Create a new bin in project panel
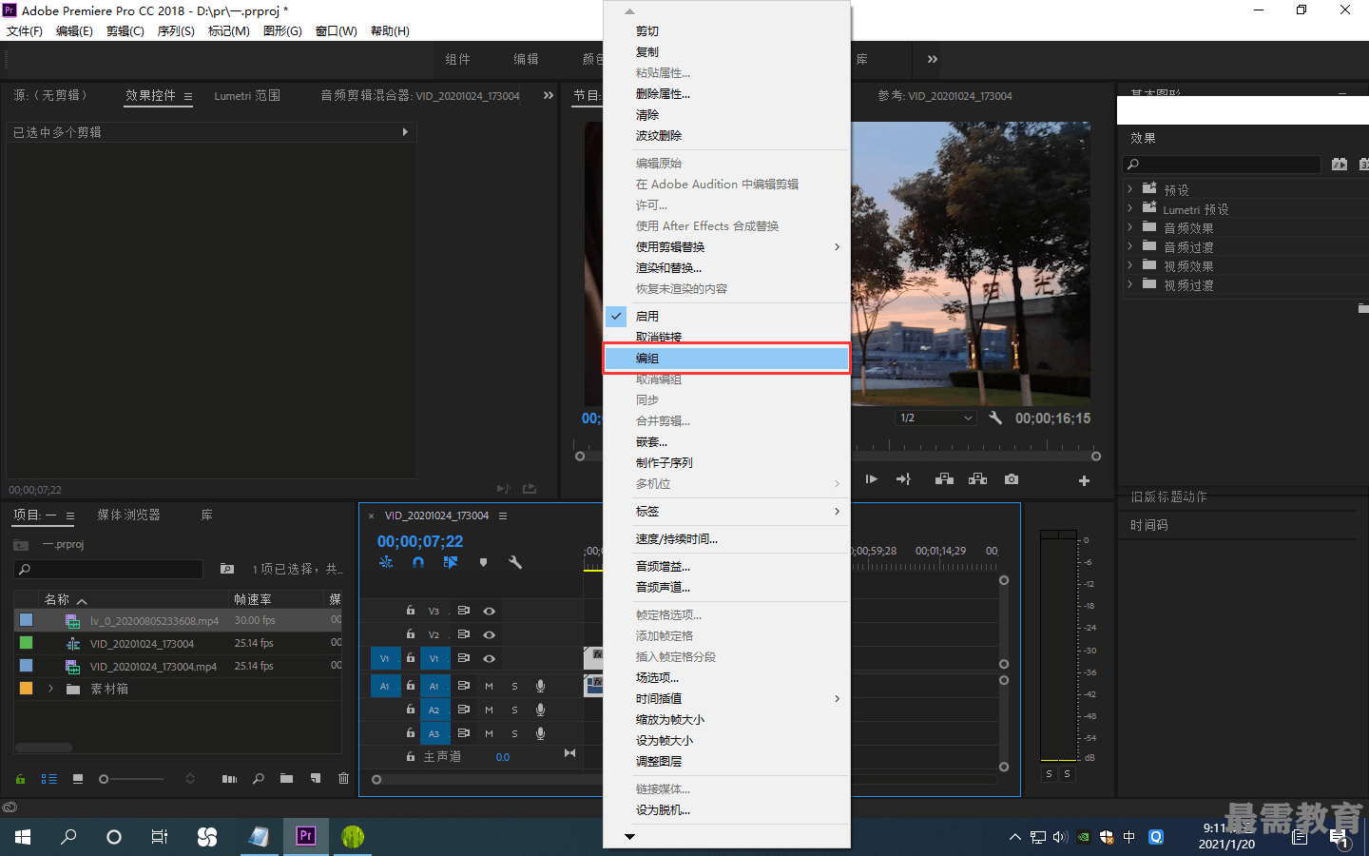Image resolution: width=1369 pixels, height=856 pixels. pos(286,778)
